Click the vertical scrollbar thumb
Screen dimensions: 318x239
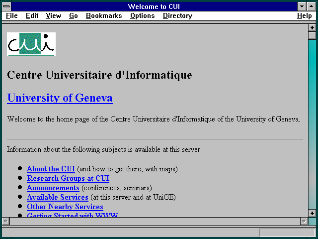(312, 35)
